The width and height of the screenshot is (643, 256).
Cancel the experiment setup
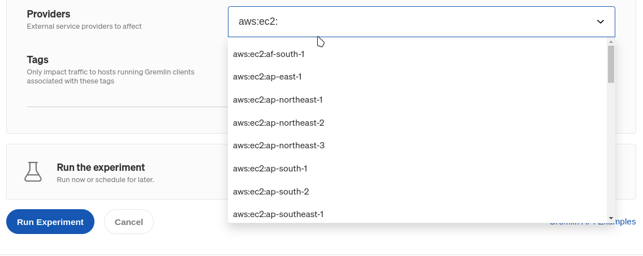tap(129, 222)
